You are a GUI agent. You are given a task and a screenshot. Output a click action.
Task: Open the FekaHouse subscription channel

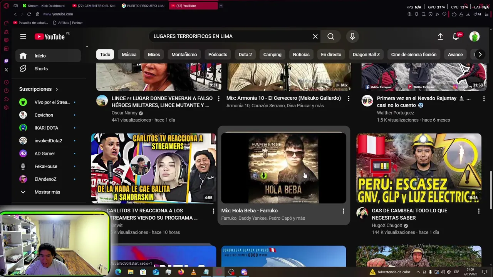[48, 166]
